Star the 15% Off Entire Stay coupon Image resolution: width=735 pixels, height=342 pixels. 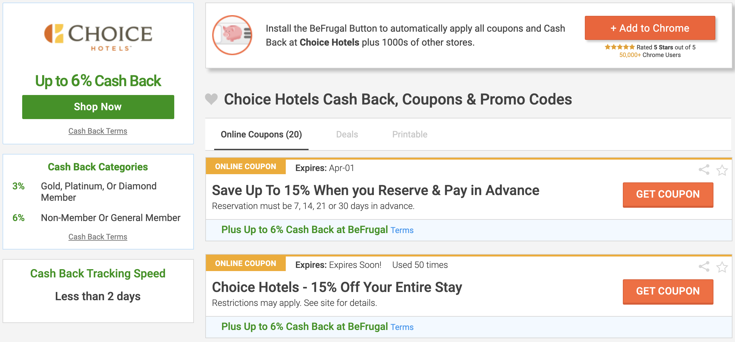pos(722,267)
